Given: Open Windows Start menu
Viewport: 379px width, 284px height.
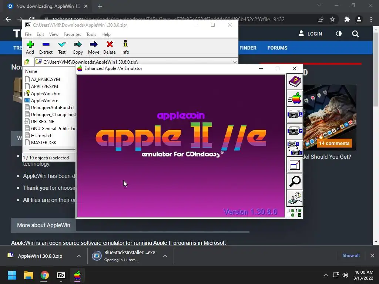Looking at the screenshot, I should click(x=12, y=275).
